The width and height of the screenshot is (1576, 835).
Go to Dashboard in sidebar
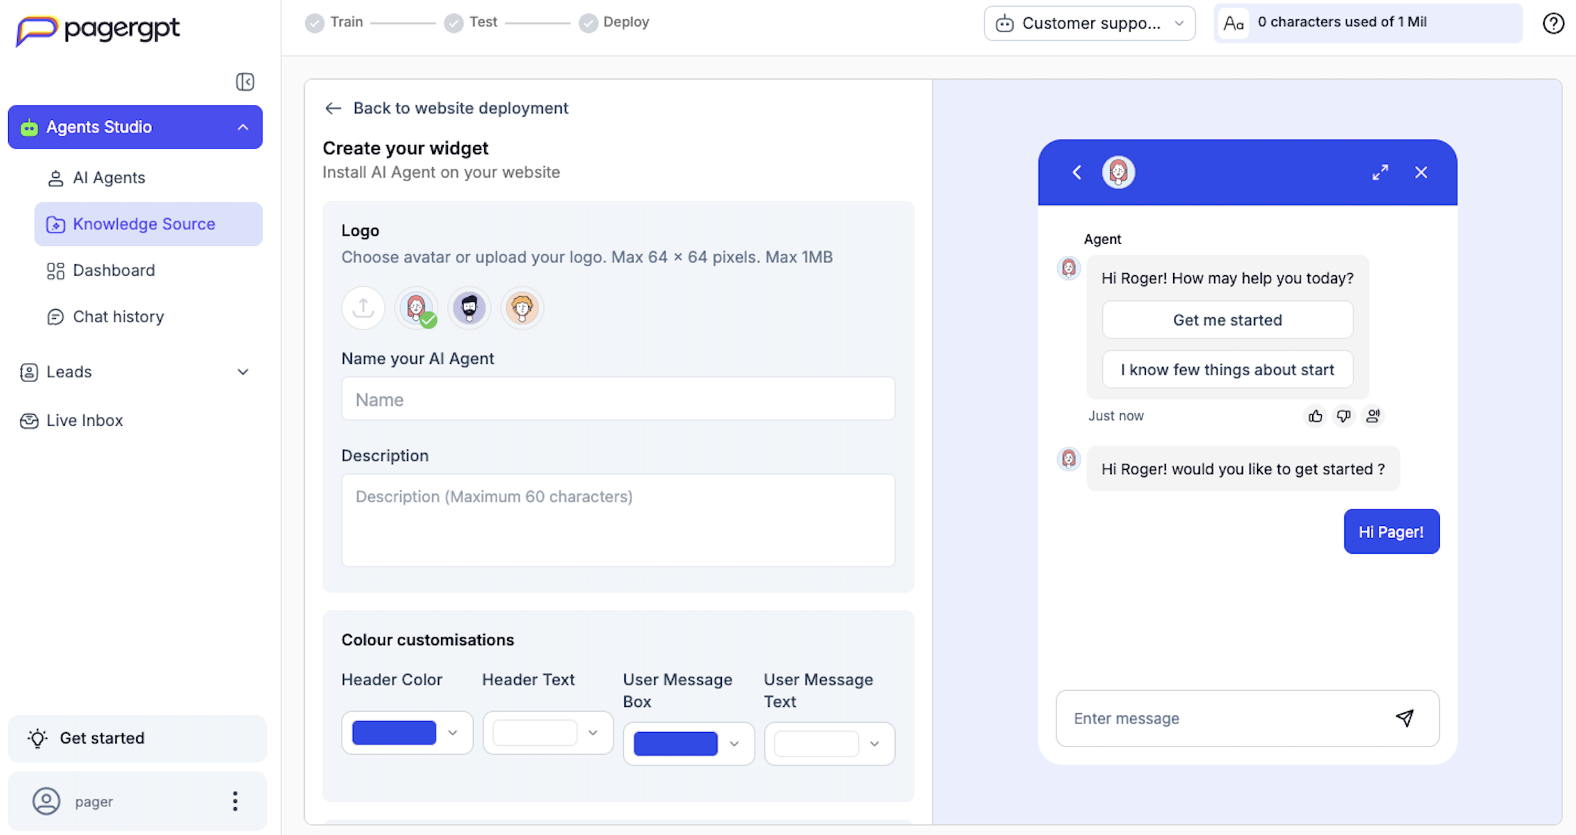coord(114,270)
